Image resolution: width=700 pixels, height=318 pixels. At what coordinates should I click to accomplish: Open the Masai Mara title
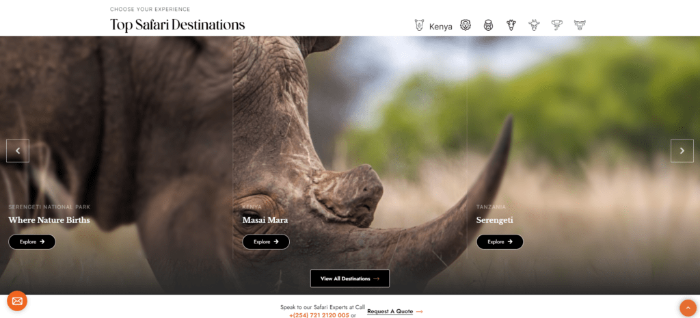pyautogui.click(x=265, y=220)
